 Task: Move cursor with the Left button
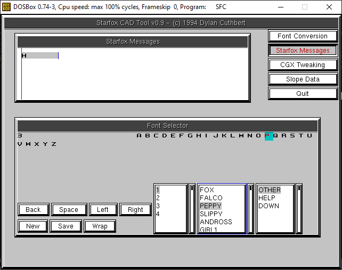(x=103, y=210)
